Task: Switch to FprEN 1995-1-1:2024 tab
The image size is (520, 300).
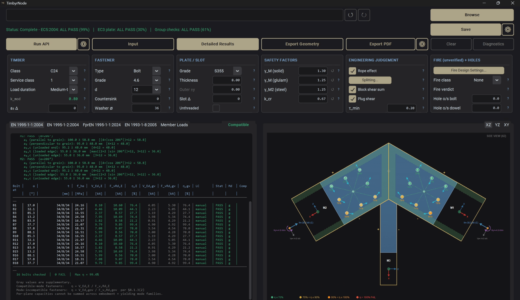Action: point(102,125)
